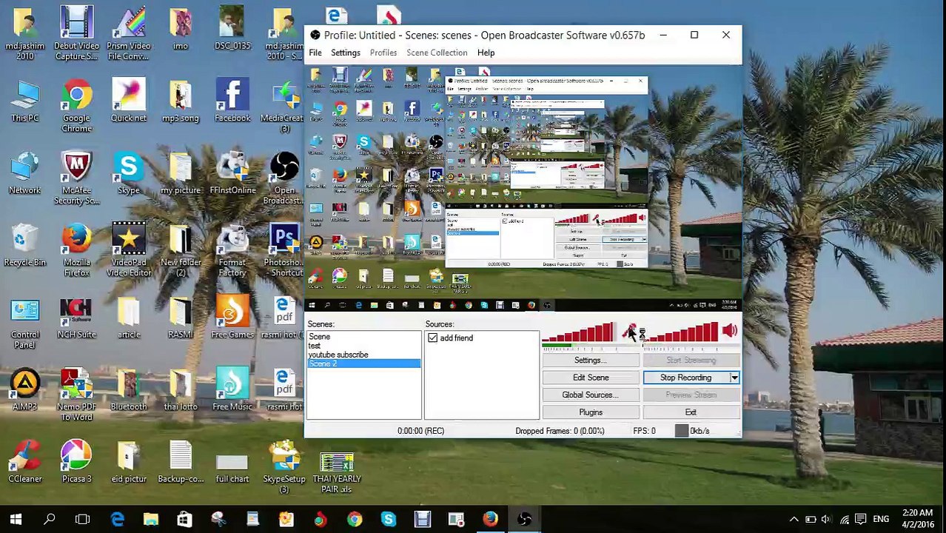Screen dimensions: 946x533
Task: Open the Recycle Bin
Action: tap(24, 244)
